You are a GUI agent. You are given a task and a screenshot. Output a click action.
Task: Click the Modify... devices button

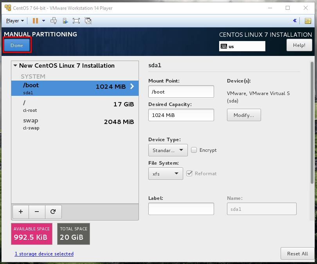point(244,115)
